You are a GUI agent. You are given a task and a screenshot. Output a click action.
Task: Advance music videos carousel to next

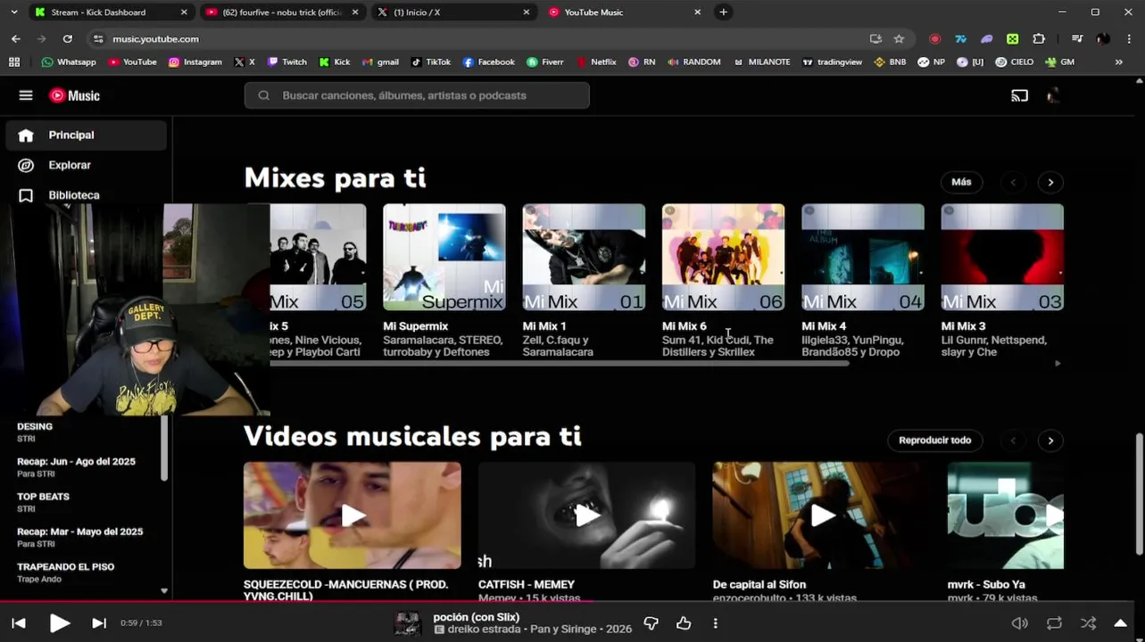click(1050, 440)
